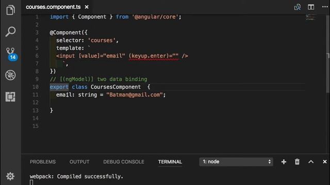Click the '(keyup.enter)' underlined attribute

(154, 56)
